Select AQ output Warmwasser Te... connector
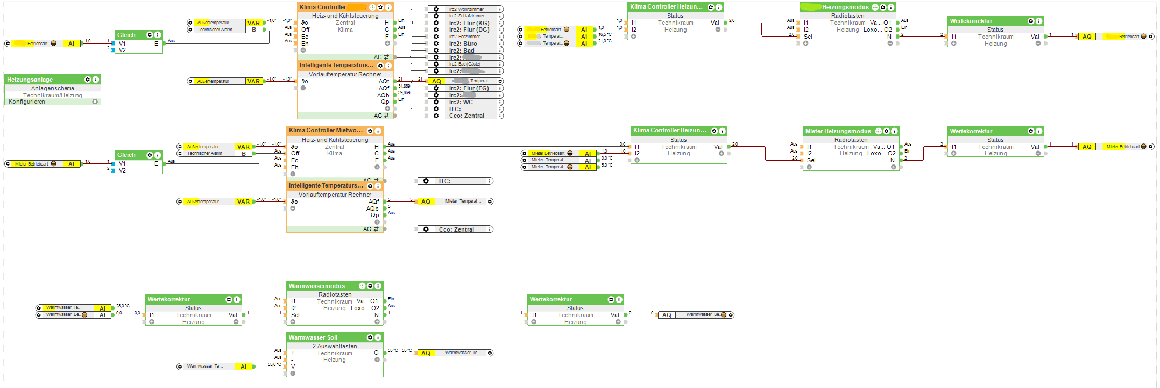Image resolution: width=1160 pixels, height=388 pixels. (456, 353)
